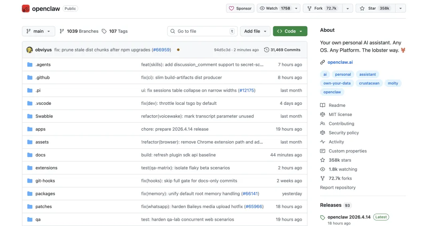432x226 pixels.
Task: Click the openclaw repository avatar icon
Action: click(x=26, y=8)
